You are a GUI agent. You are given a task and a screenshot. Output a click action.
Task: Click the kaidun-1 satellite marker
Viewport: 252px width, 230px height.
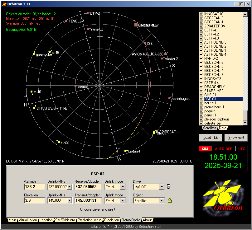pyautogui.click(x=126, y=151)
